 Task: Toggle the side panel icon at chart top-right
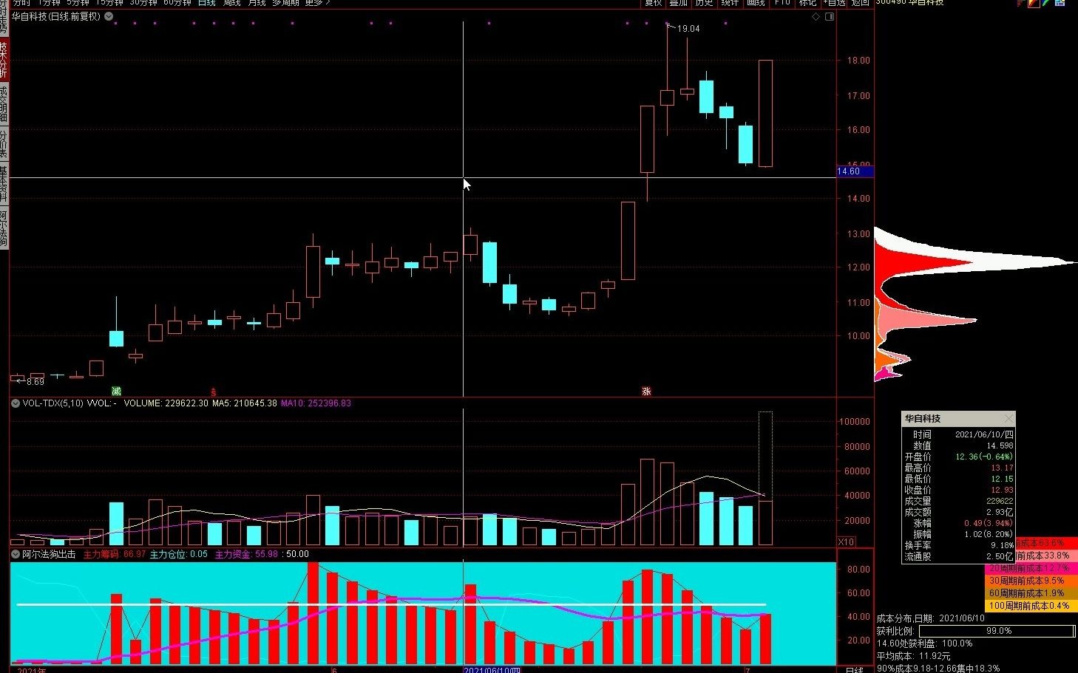click(830, 16)
